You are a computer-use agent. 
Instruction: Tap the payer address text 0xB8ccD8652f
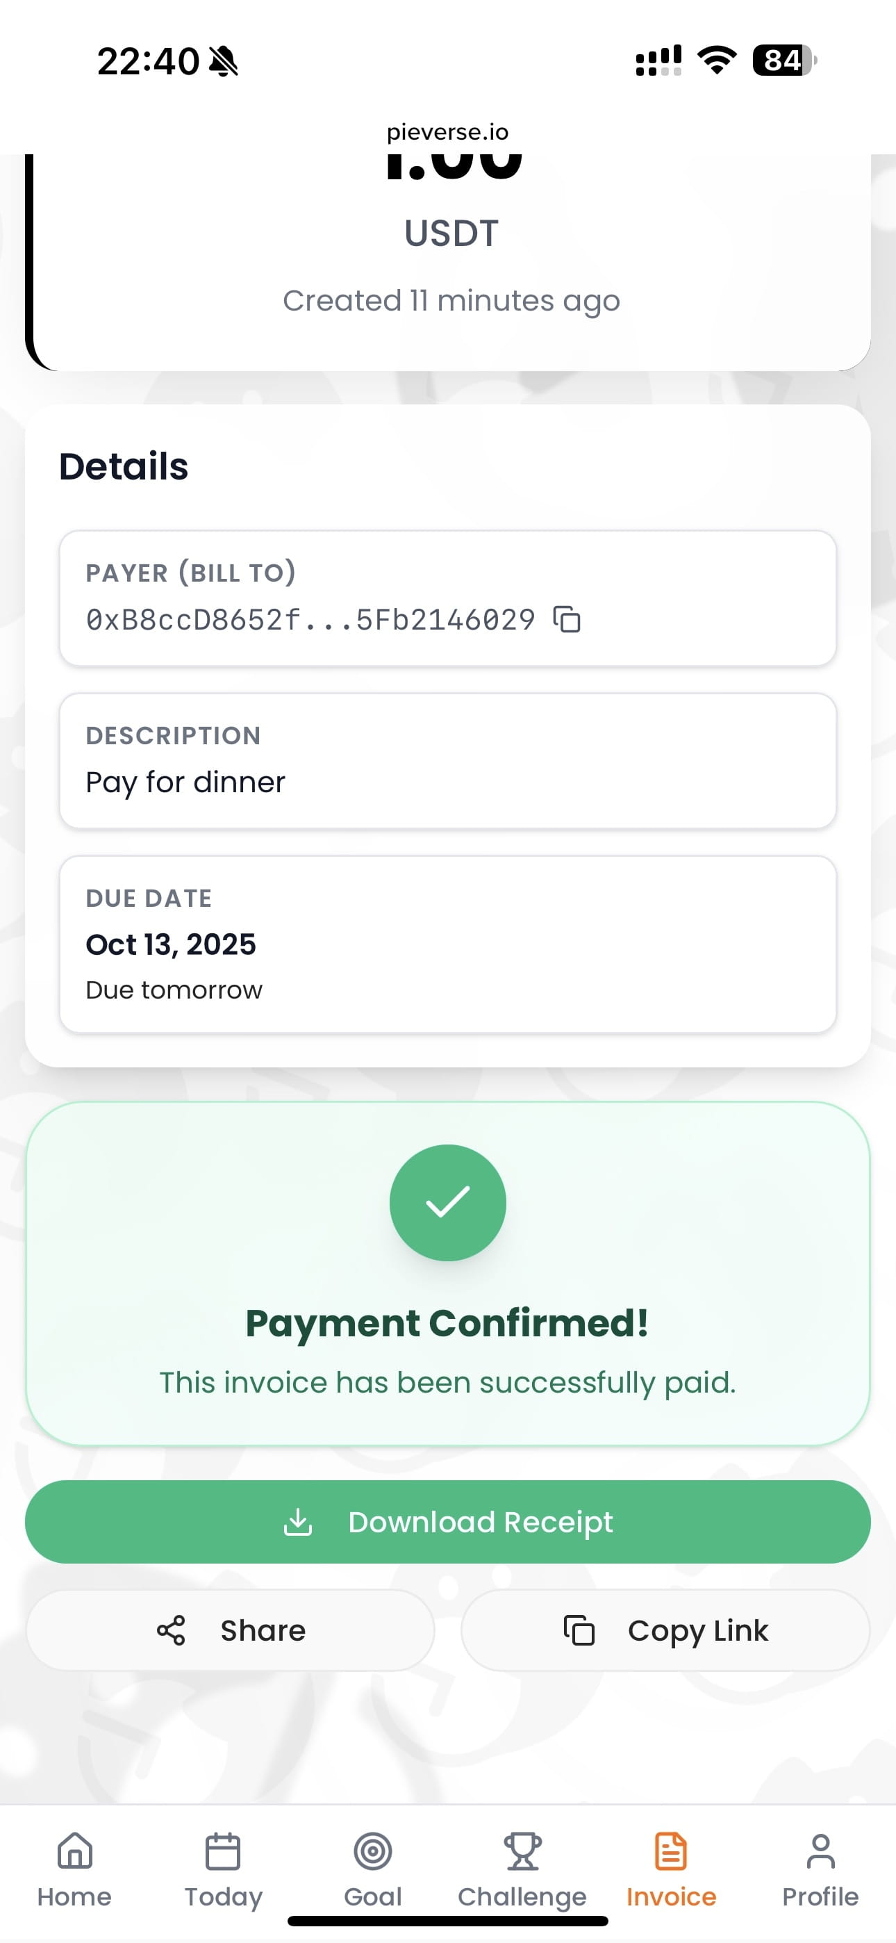click(x=310, y=620)
